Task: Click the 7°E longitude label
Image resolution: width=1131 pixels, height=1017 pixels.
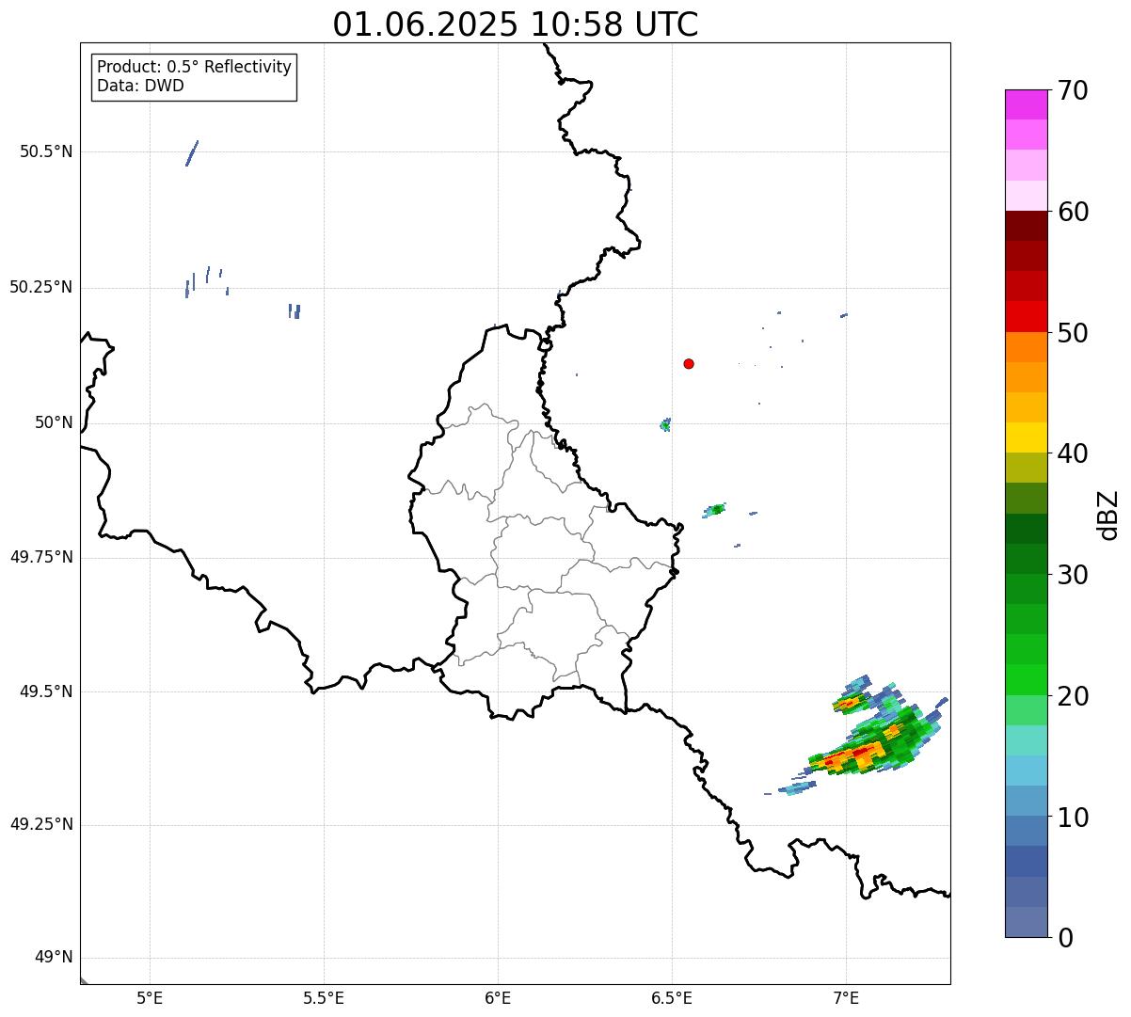Action: coord(846,997)
